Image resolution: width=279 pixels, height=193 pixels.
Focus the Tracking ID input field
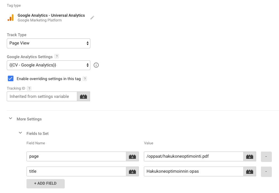coord(42,96)
